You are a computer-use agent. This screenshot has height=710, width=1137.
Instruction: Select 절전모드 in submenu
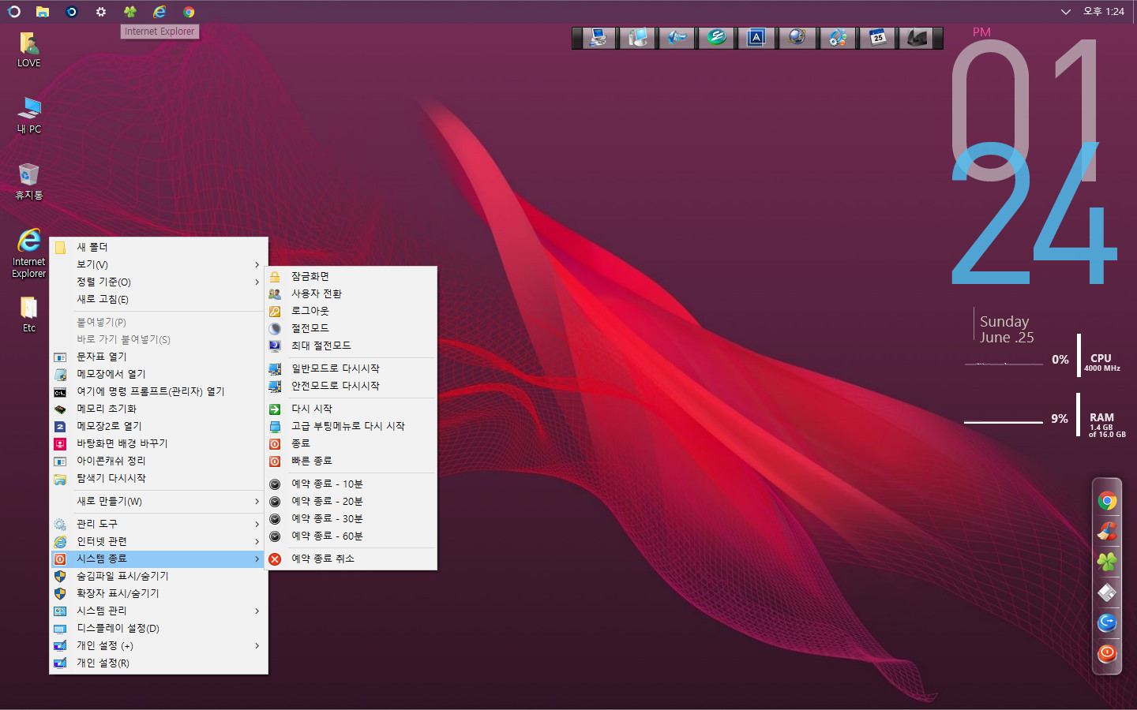click(x=351, y=328)
